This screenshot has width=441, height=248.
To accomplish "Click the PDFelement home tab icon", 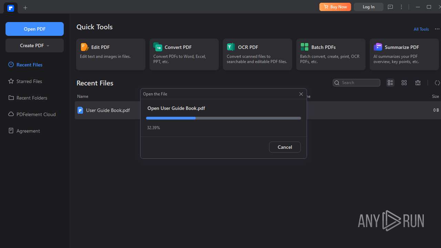I will (x=11, y=8).
